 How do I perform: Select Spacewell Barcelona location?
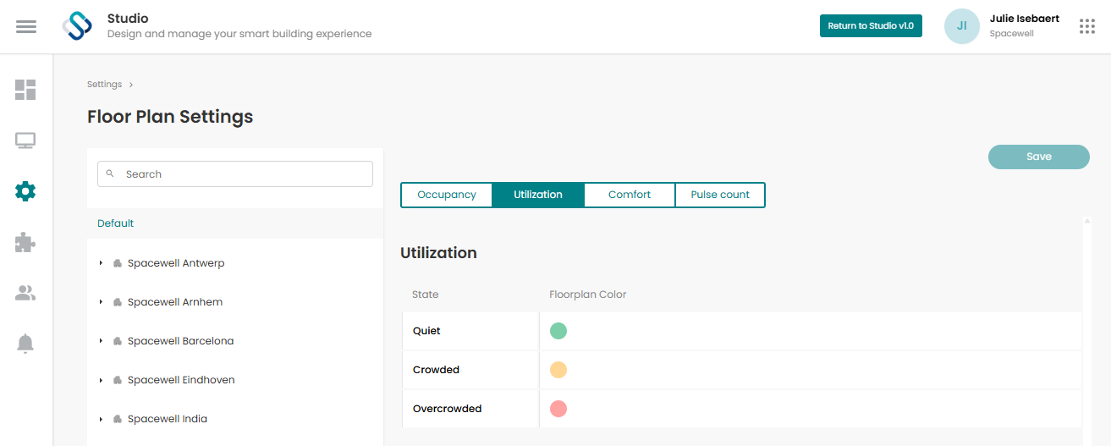coord(180,341)
